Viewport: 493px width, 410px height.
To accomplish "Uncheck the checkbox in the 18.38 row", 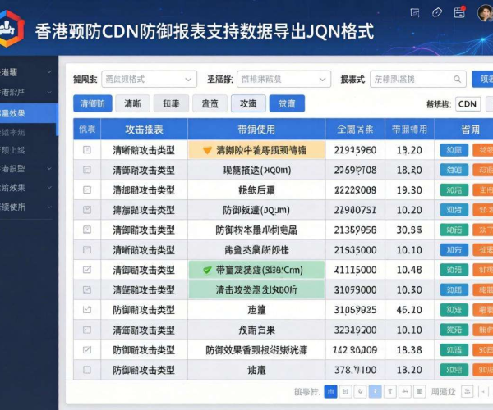I will 87,349.
